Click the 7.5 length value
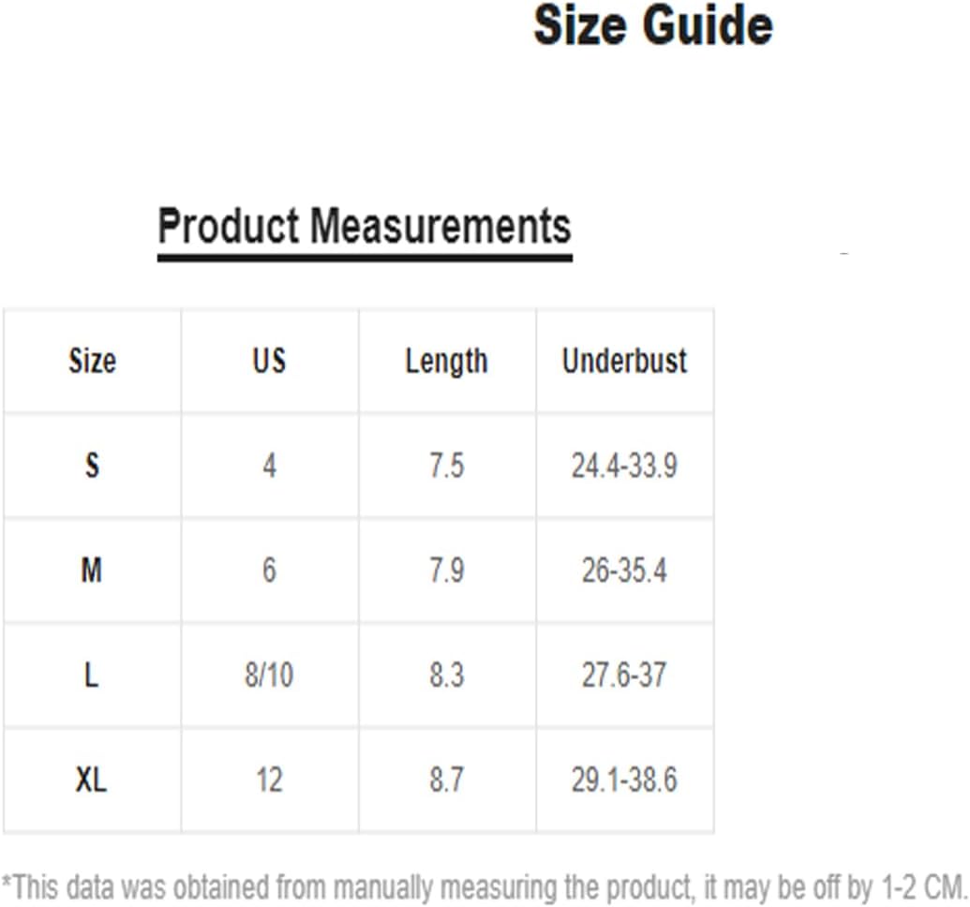This screenshot has width=970, height=907. pyautogui.click(x=447, y=466)
